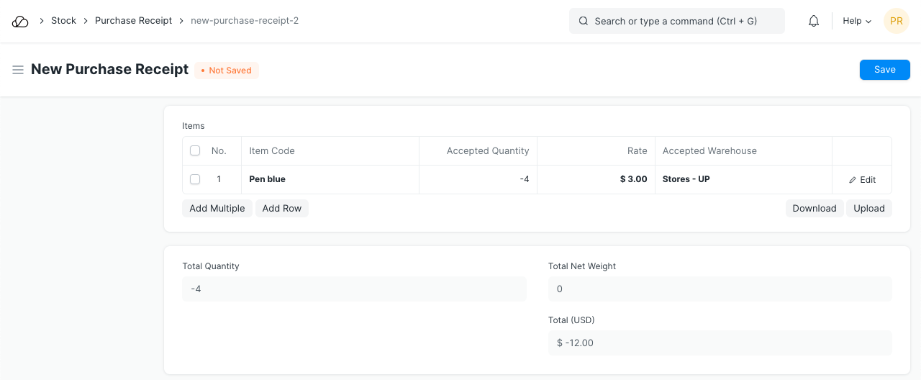Go to Purchase Receipt breadcrumb
The width and height of the screenshot is (921, 380).
pyautogui.click(x=133, y=21)
